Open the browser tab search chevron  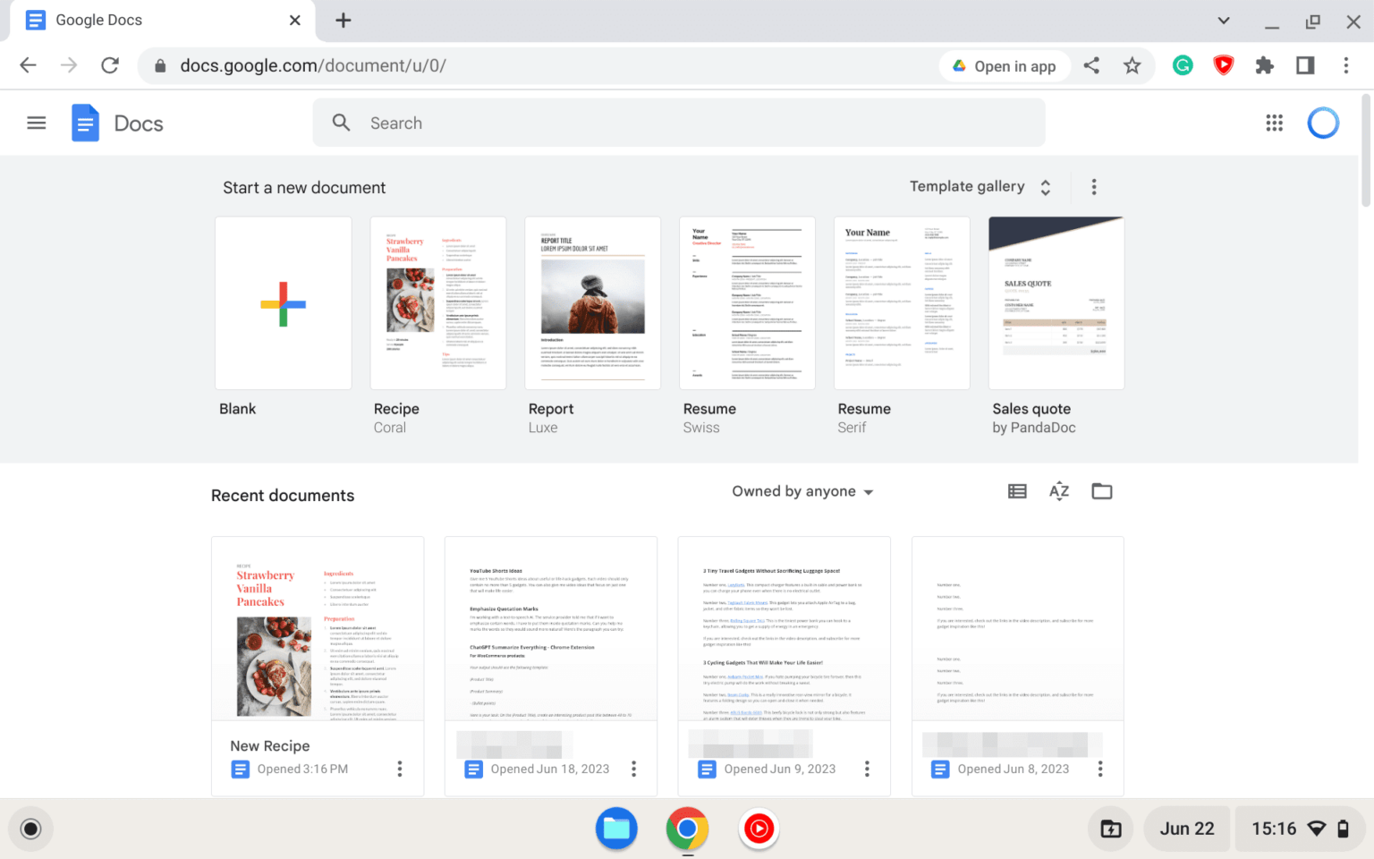pyautogui.click(x=1222, y=20)
